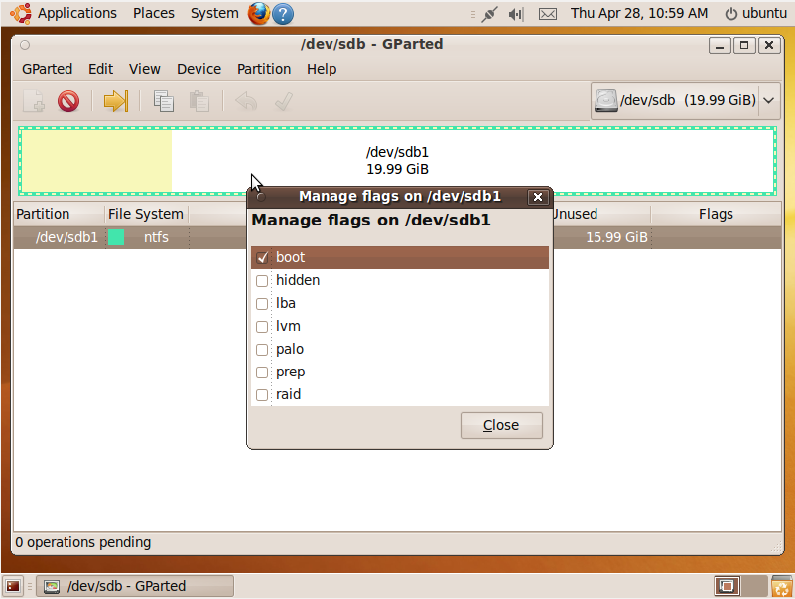Click the date and time clock
Image resolution: width=795 pixels, height=599 pixels.
point(639,13)
